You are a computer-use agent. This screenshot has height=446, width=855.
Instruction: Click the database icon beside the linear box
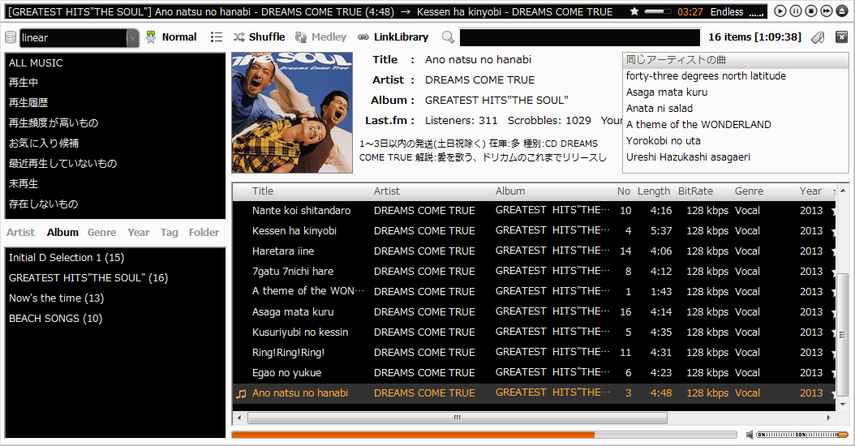(11, 37)
